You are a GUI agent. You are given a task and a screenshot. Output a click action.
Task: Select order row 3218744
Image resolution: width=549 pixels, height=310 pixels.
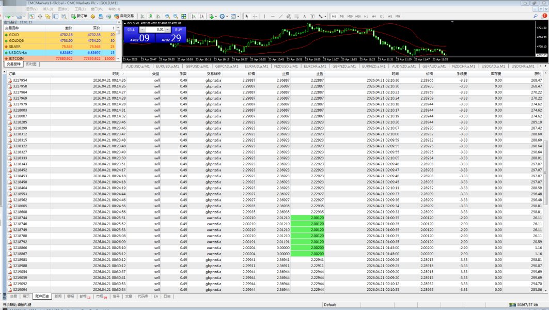(x=275, y=218)
